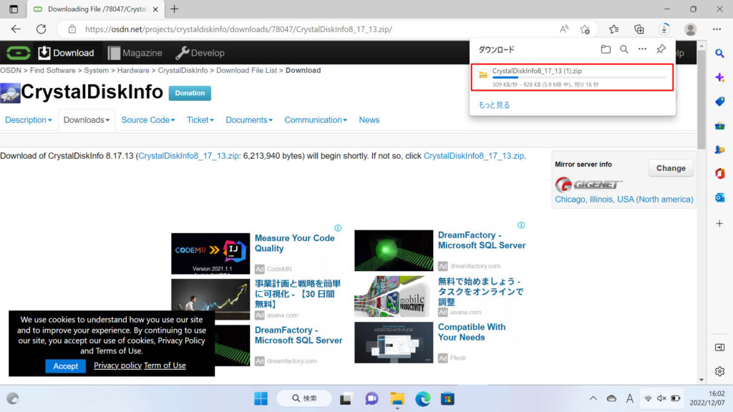Open the Outlook sidebar icon
Screen dimensions: 733x412
coord(720,197)
